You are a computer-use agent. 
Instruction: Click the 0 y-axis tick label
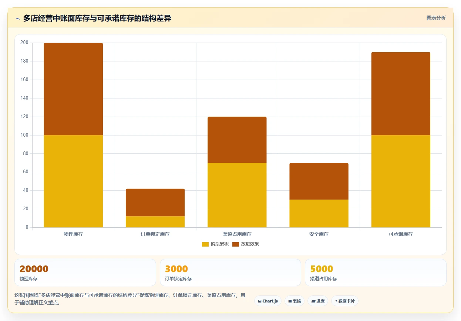point(27,227)
